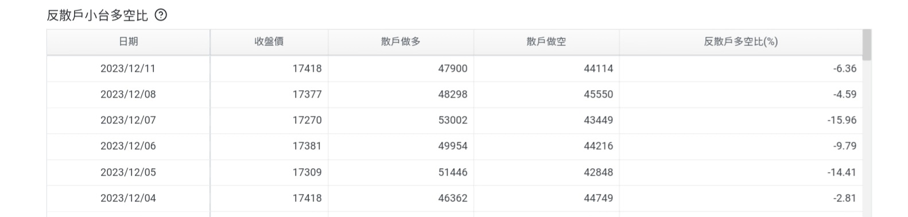Select the 2023/12/04 date cell

point(128,198)
